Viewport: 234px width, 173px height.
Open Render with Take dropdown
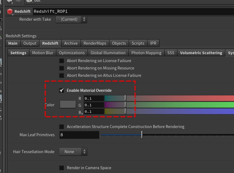[x=71, y=19]
